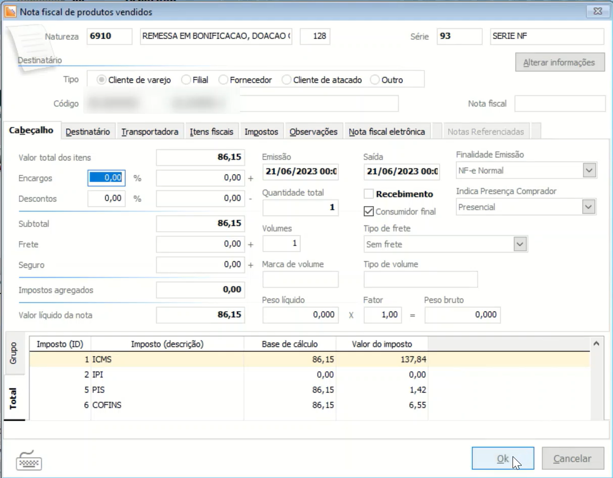This screenshot has width=613, height=478.
Task: Switch to the Cabeçalho tab
Action: (31, 130)
